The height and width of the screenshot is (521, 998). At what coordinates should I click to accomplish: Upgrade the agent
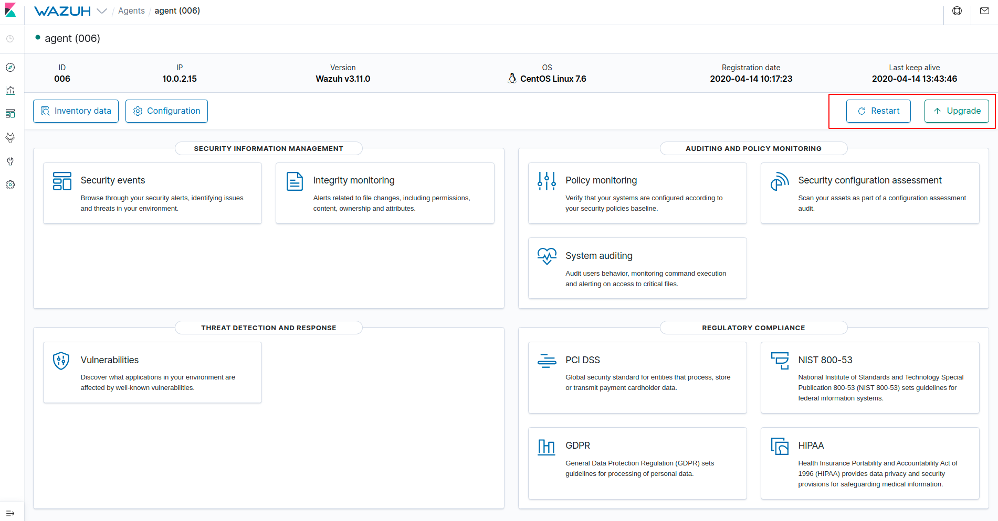pyautogui.click(x=957, y=111)
